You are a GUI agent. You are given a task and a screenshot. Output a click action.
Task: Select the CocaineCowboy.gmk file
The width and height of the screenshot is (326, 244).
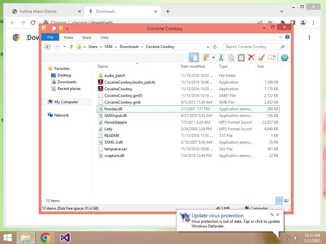pyautogui.click(x=123, y=102)
